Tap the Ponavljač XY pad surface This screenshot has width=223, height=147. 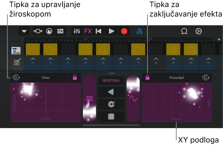pyautogui.click(x=177, y=102)
